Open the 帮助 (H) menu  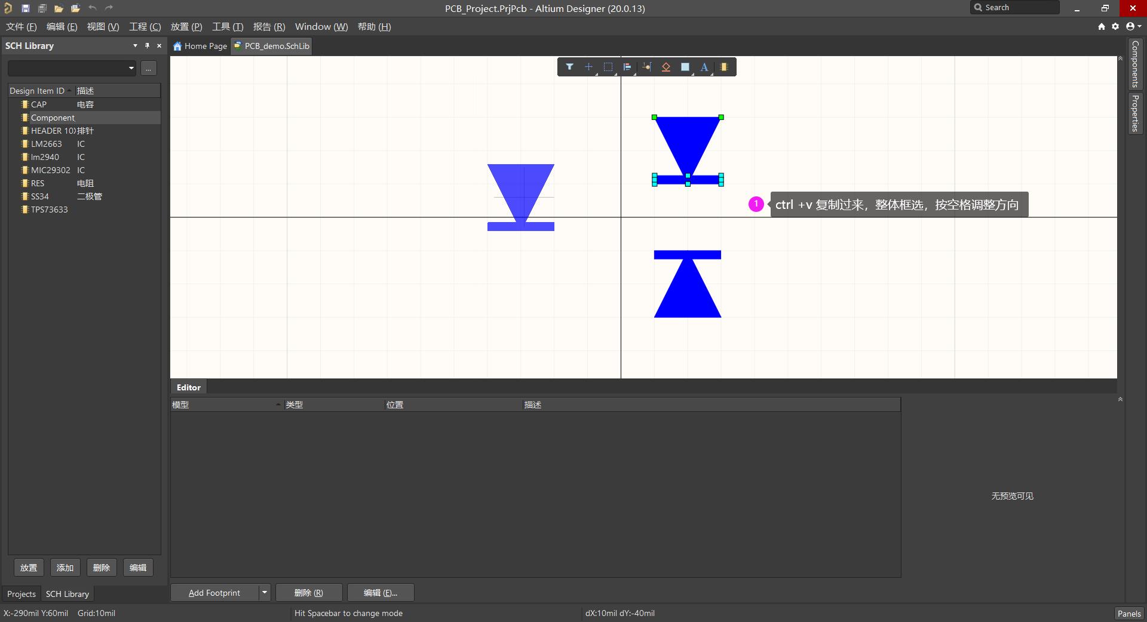[x=374, y=27]
